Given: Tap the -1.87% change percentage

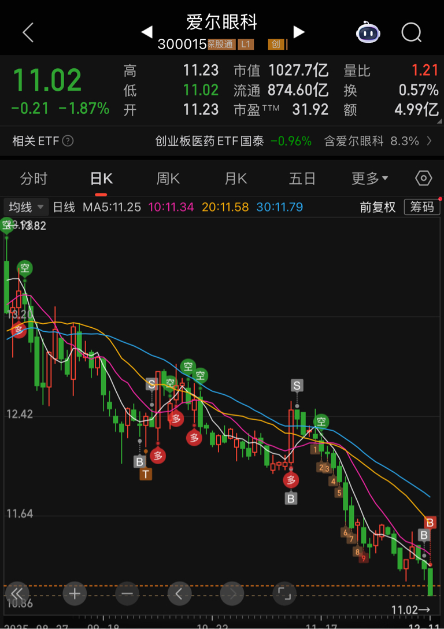Looking at the screenshot, I should (84, 108).
